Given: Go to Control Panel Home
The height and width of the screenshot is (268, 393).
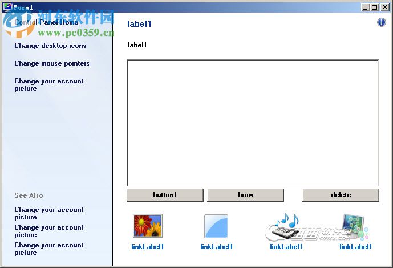Looking at the screenshot, I should (x=46, y=22).
